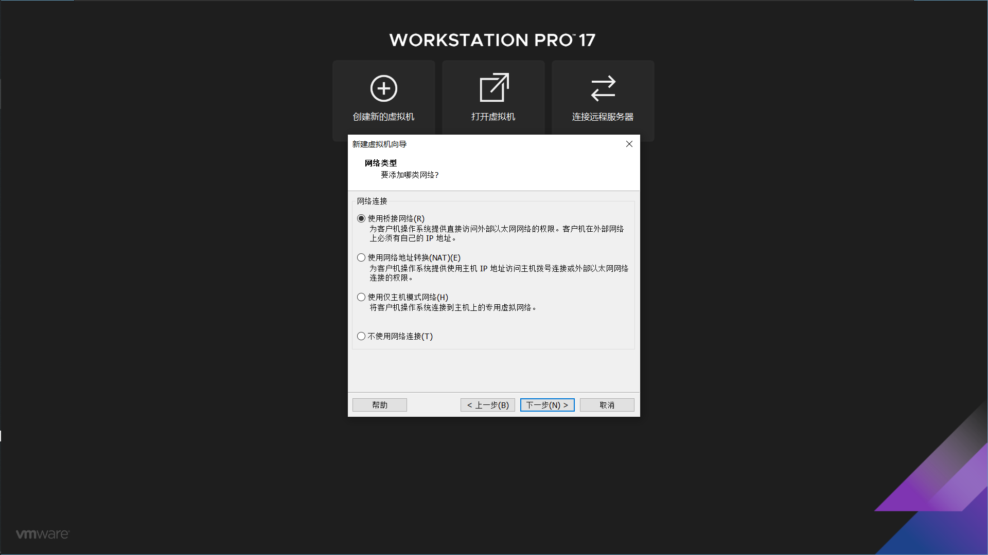The width and height of the screenshot is (988, 555).
Task: Click the 创建新的虚拟机 label
Action: tap(383, 117)
